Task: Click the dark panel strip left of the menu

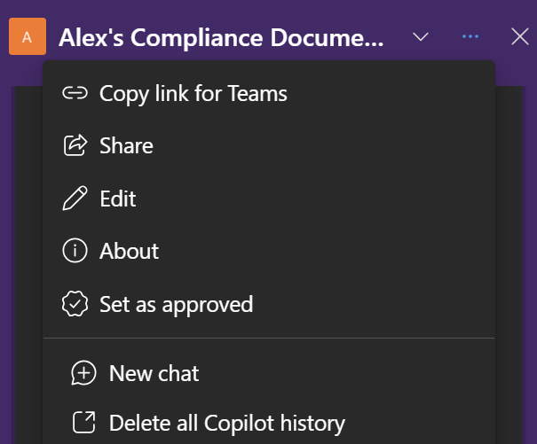Action: [28, 266]
